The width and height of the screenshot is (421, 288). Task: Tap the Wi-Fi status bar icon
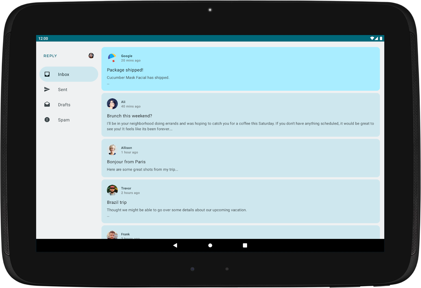click(372, 38)
